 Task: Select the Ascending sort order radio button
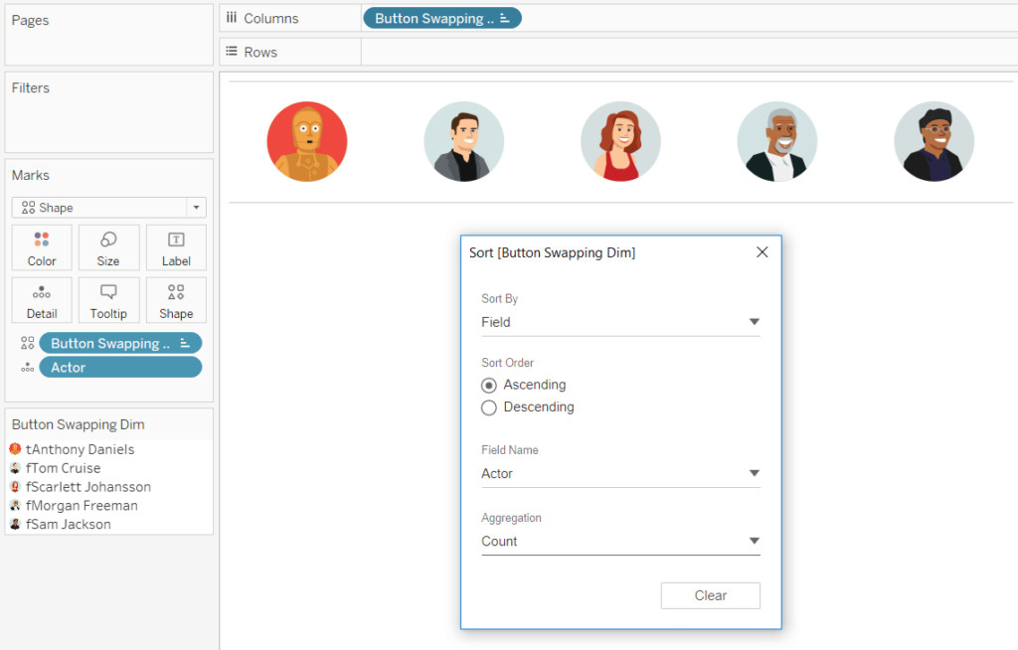tap(488, 385)
